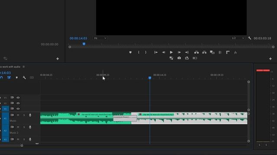Click left handle of Program Monitor zoom bar
The height and width of the screenshot is (155, 277).
tap(70, 47)
